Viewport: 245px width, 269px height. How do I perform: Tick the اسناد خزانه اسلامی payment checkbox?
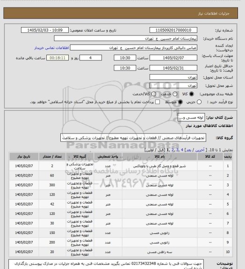click(x=158, y=102)
